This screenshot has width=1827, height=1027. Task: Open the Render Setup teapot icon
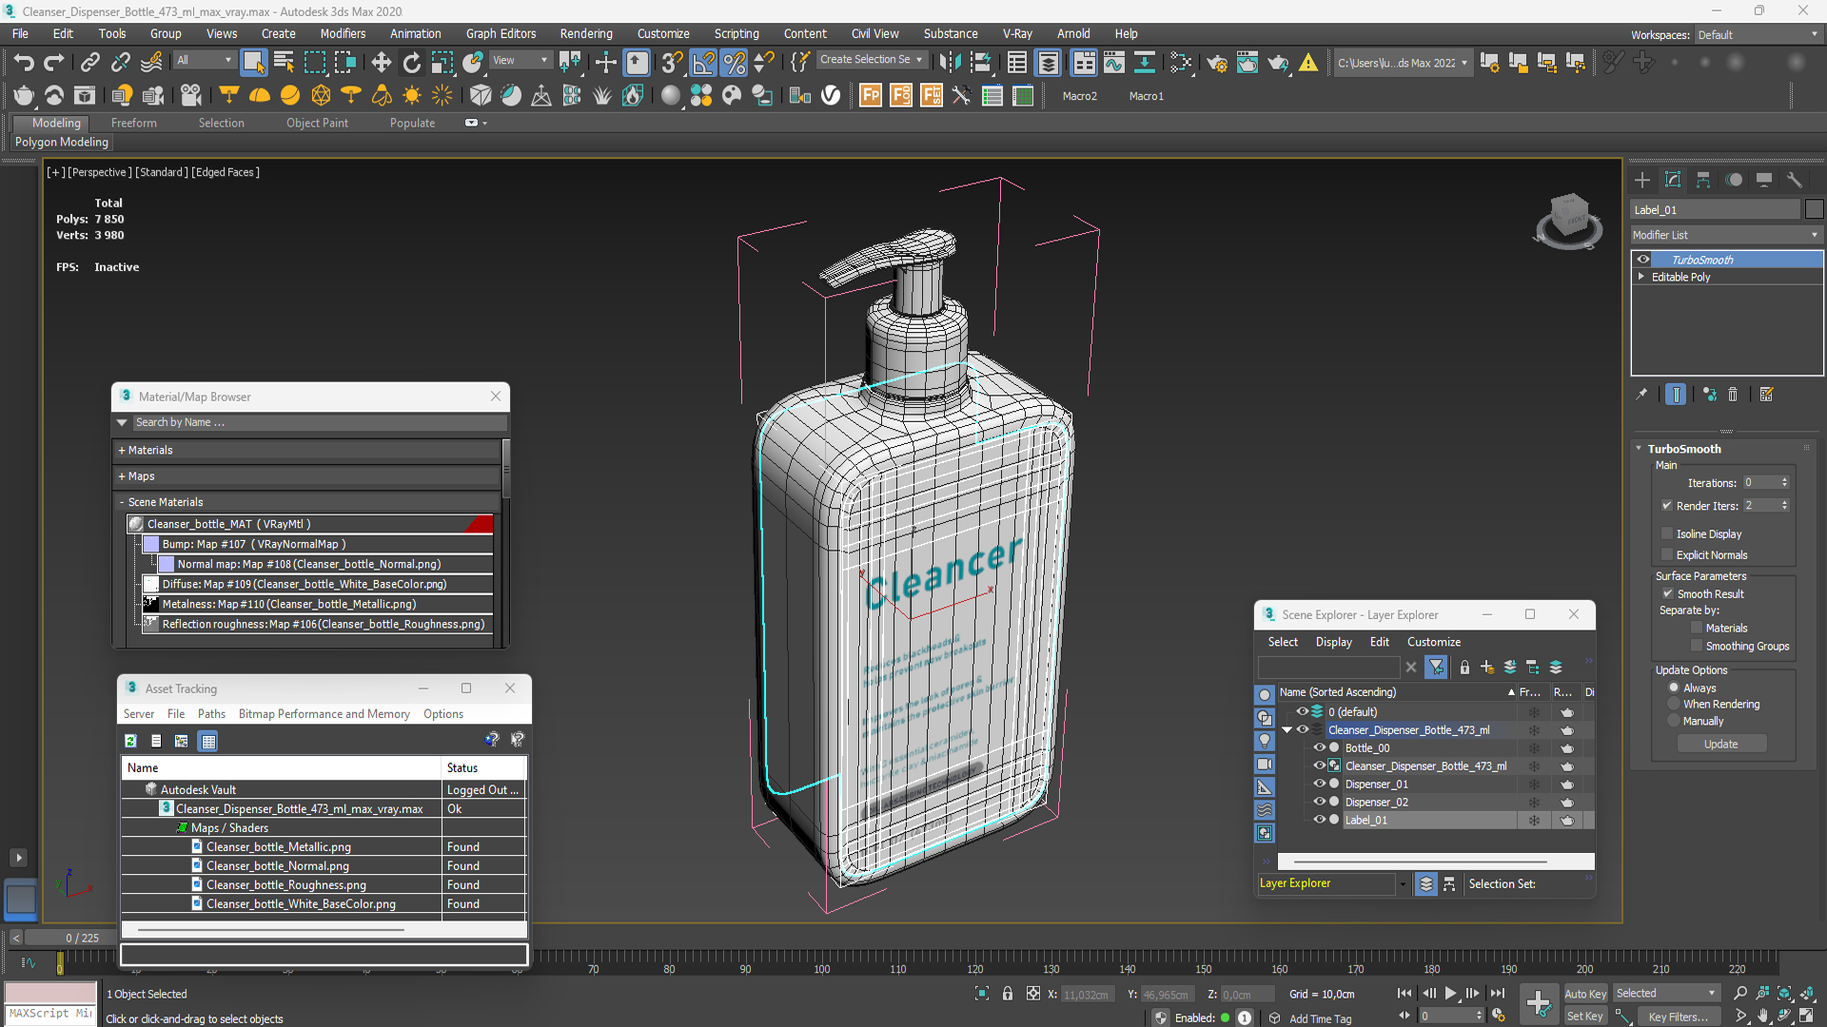pos(1216,63)
